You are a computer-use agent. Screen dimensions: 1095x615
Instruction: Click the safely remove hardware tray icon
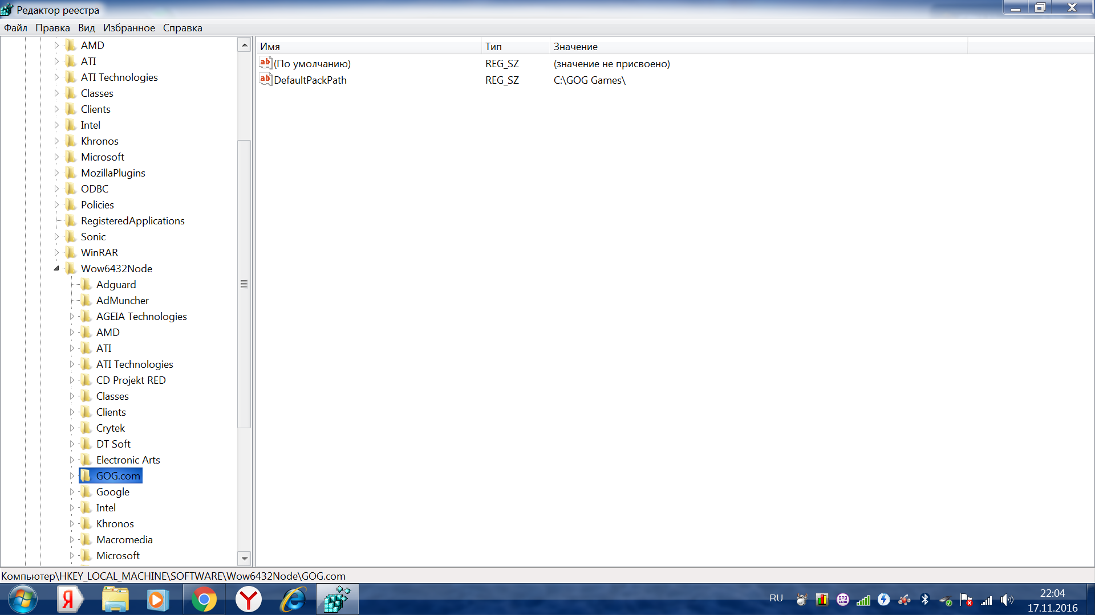946,600
